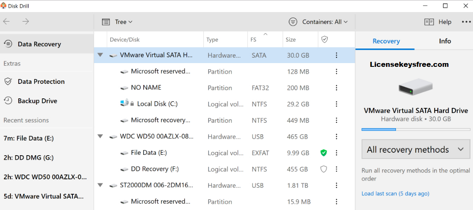This screenshot has height=210, width=473.
Task: Select the File Data (E:) volume row
Action: pyautogui.click(x=224, y=153)
